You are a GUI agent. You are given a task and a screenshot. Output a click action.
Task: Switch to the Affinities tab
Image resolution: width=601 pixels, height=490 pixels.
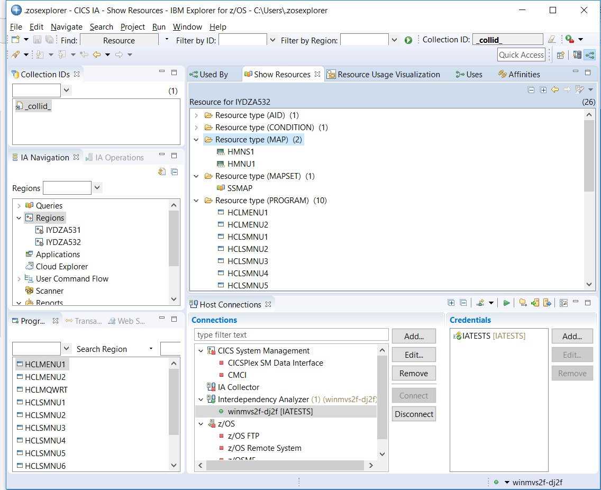point(519,75)
